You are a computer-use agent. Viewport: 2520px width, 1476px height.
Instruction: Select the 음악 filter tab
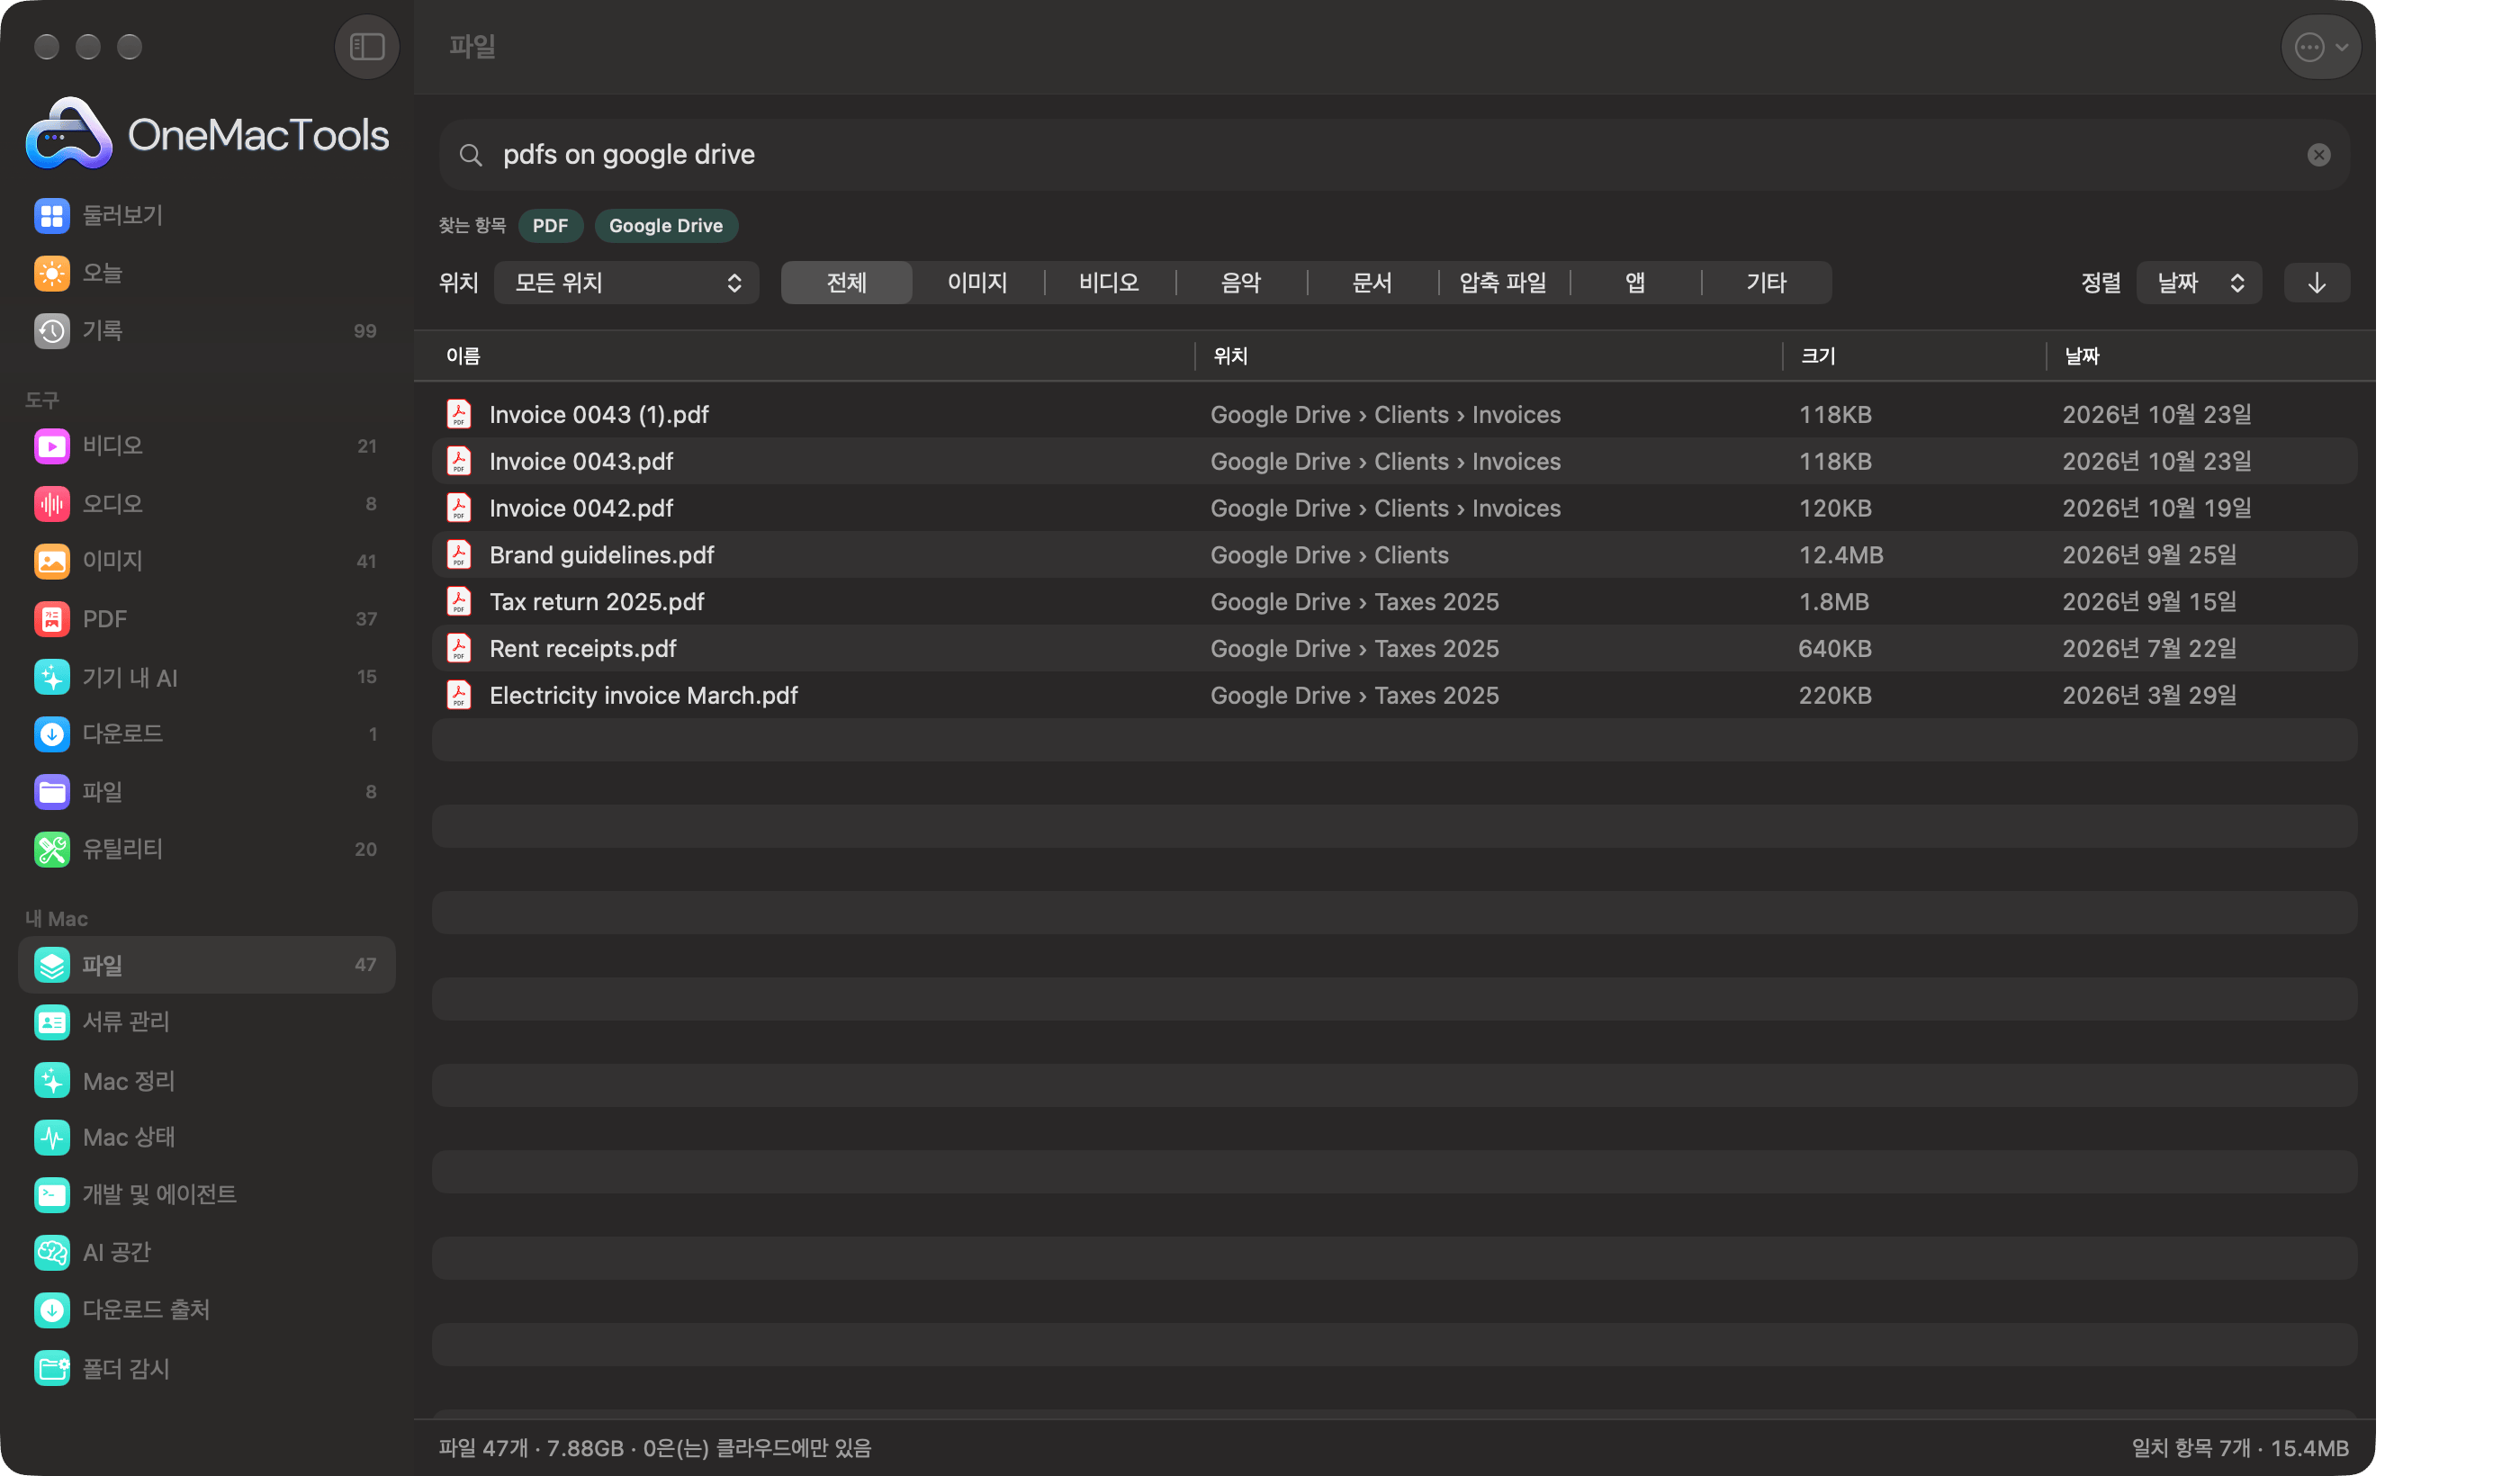[1240, 283]
